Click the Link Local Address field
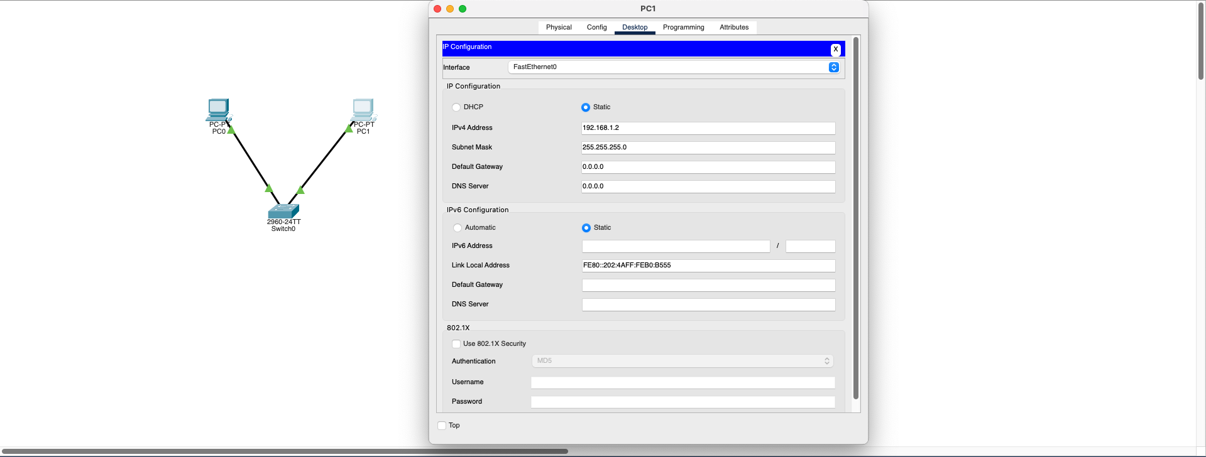The image size is (1206, 457). (708, 266)
